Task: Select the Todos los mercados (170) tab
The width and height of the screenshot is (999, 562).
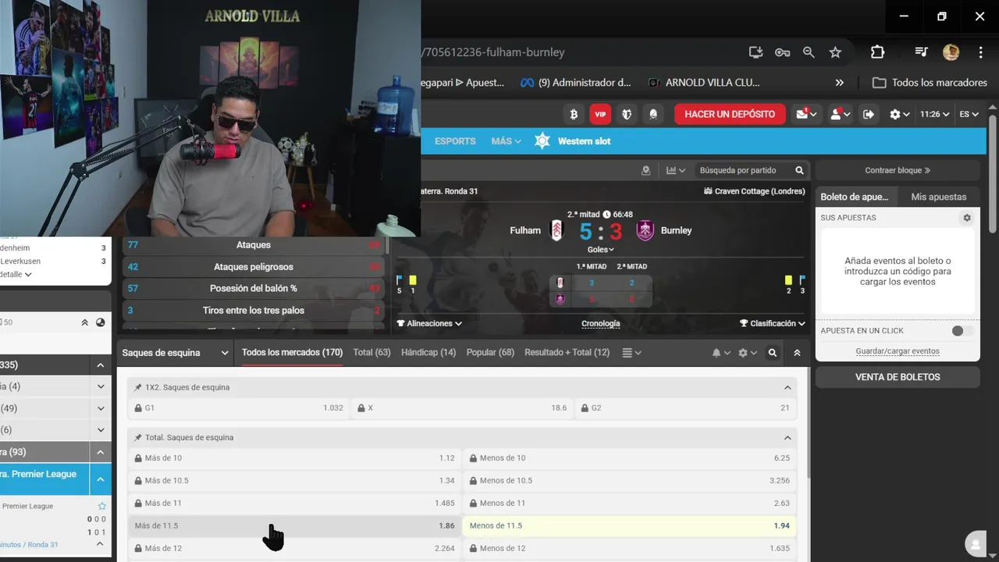Action: click(x=292, y=353)
